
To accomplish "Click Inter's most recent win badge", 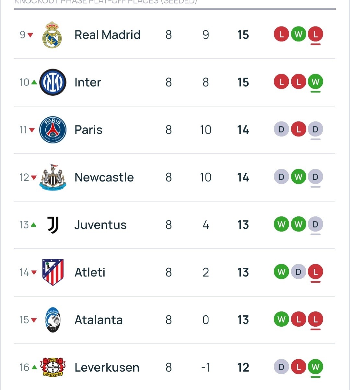I will click(x=315, y=82).
